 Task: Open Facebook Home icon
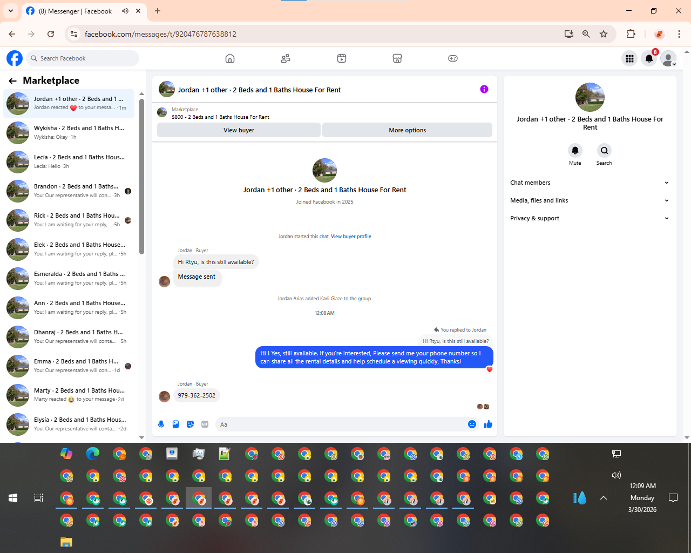(x=230, y=58)
